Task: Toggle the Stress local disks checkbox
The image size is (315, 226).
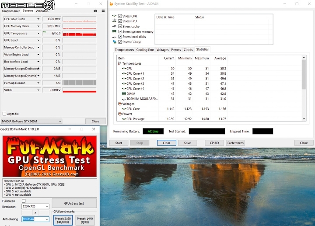Action: pos(120,37)
